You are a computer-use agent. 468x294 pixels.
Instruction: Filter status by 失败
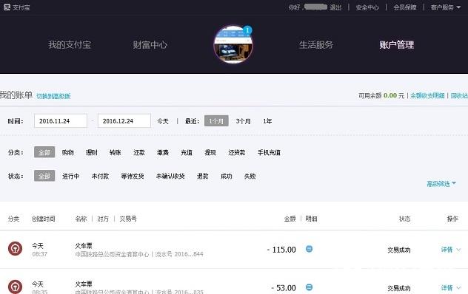pyautogui.click(x=250, y=177)
